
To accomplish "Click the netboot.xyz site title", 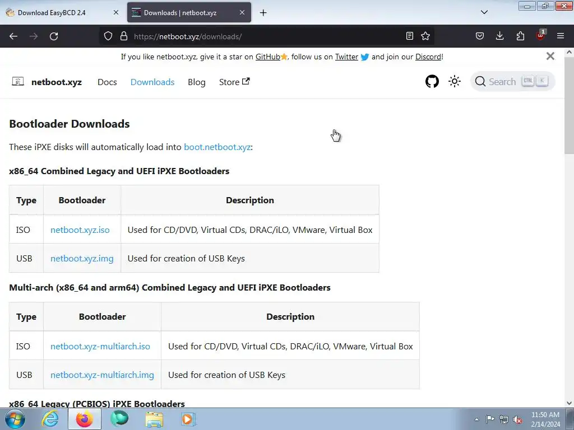I will 57,82.
